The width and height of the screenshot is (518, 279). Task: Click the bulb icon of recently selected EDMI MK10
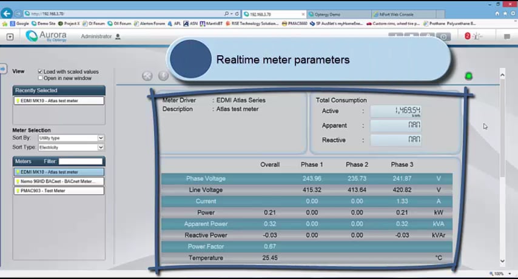pyautogui.click(x=18, y=101)
